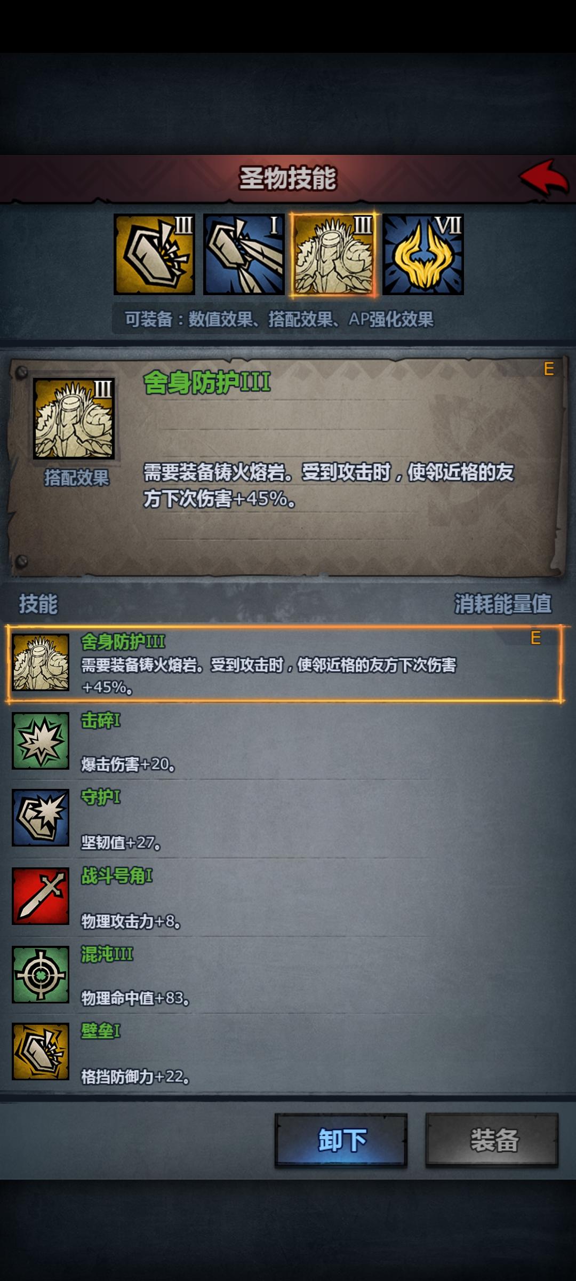Select the equipped golden horns slot VII
Screen dimensions: 576x1281
[x=423, y=254]
